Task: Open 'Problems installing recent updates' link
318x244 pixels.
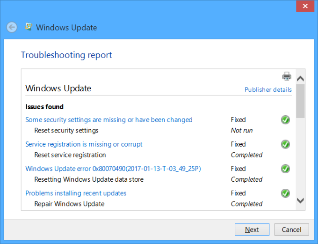Action: (76, 193)
